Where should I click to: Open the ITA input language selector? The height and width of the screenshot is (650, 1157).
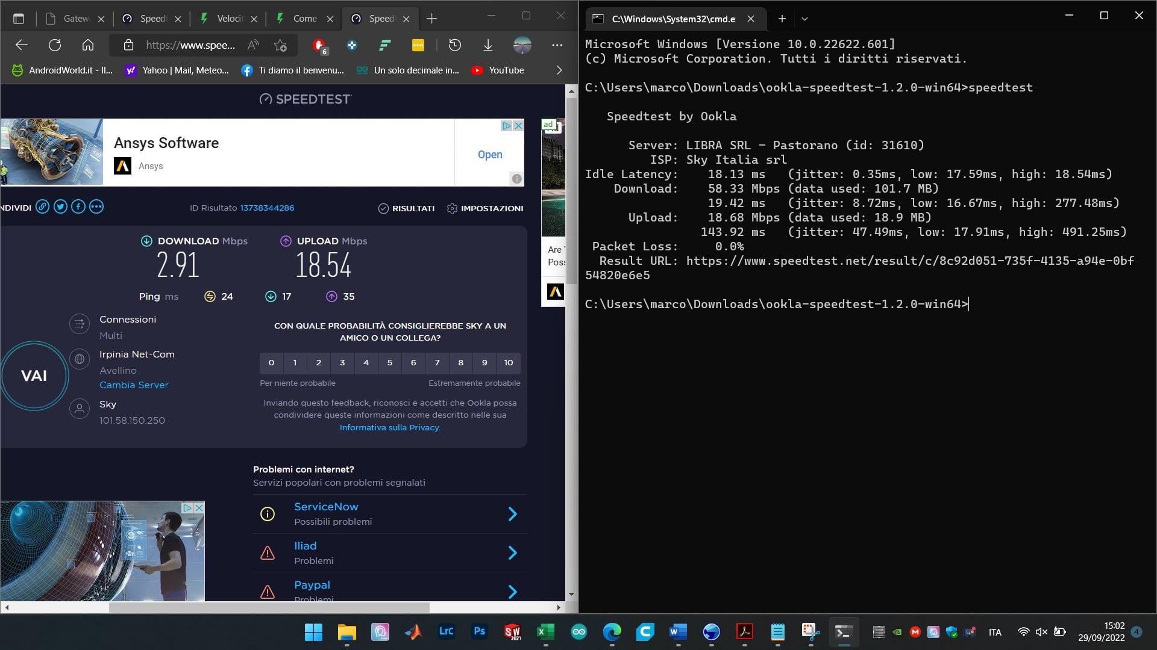click(995, 632)
